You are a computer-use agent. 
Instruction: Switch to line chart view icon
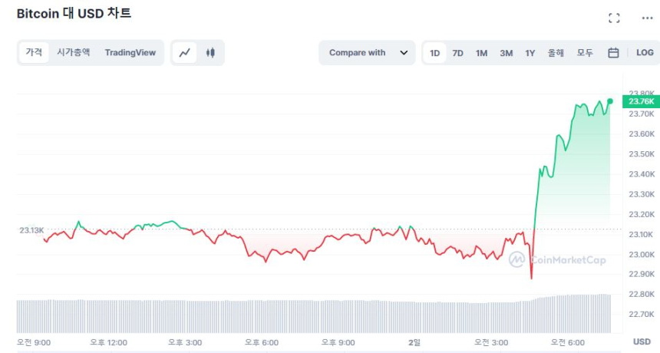point(185,53)
